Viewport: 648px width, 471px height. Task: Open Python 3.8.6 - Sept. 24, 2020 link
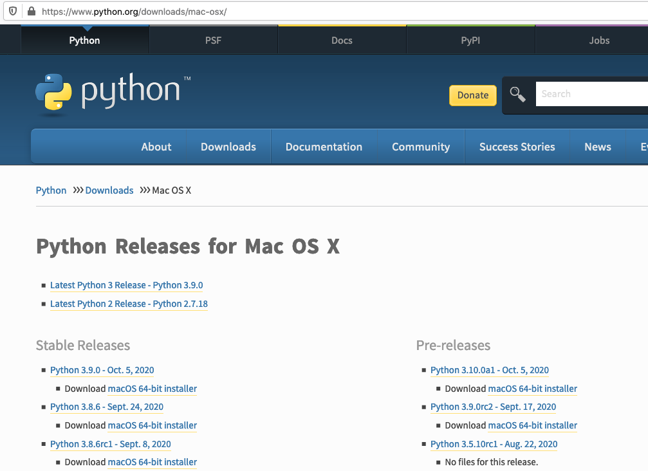point(107,407)
